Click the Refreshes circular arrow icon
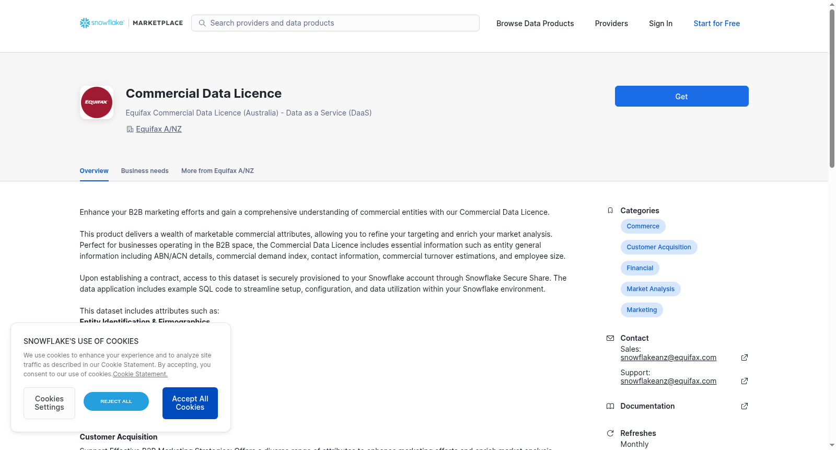 [x=610, y=433]
